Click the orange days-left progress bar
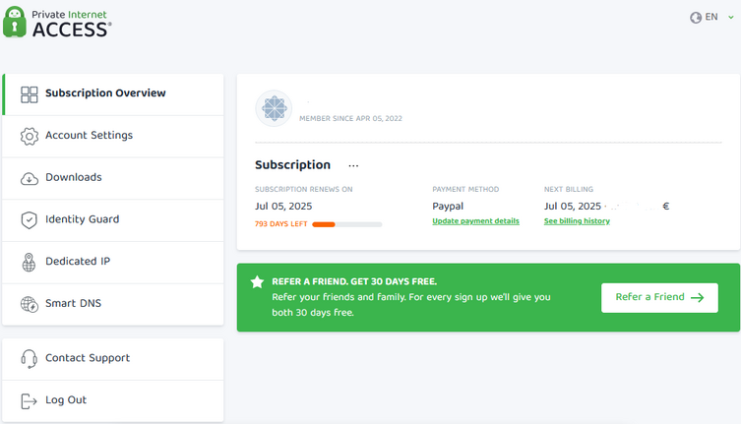 tap(346, 224)
